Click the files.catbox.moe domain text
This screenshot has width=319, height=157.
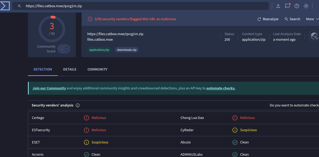point(100,39)
